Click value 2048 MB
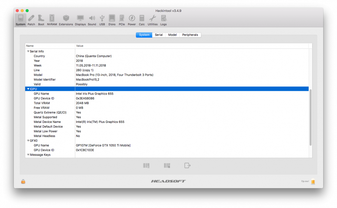 [x=82, y=103]
